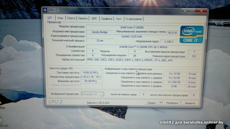
Task: Click the 99.98 МГц external frequency value
Action: click(91, 81)
